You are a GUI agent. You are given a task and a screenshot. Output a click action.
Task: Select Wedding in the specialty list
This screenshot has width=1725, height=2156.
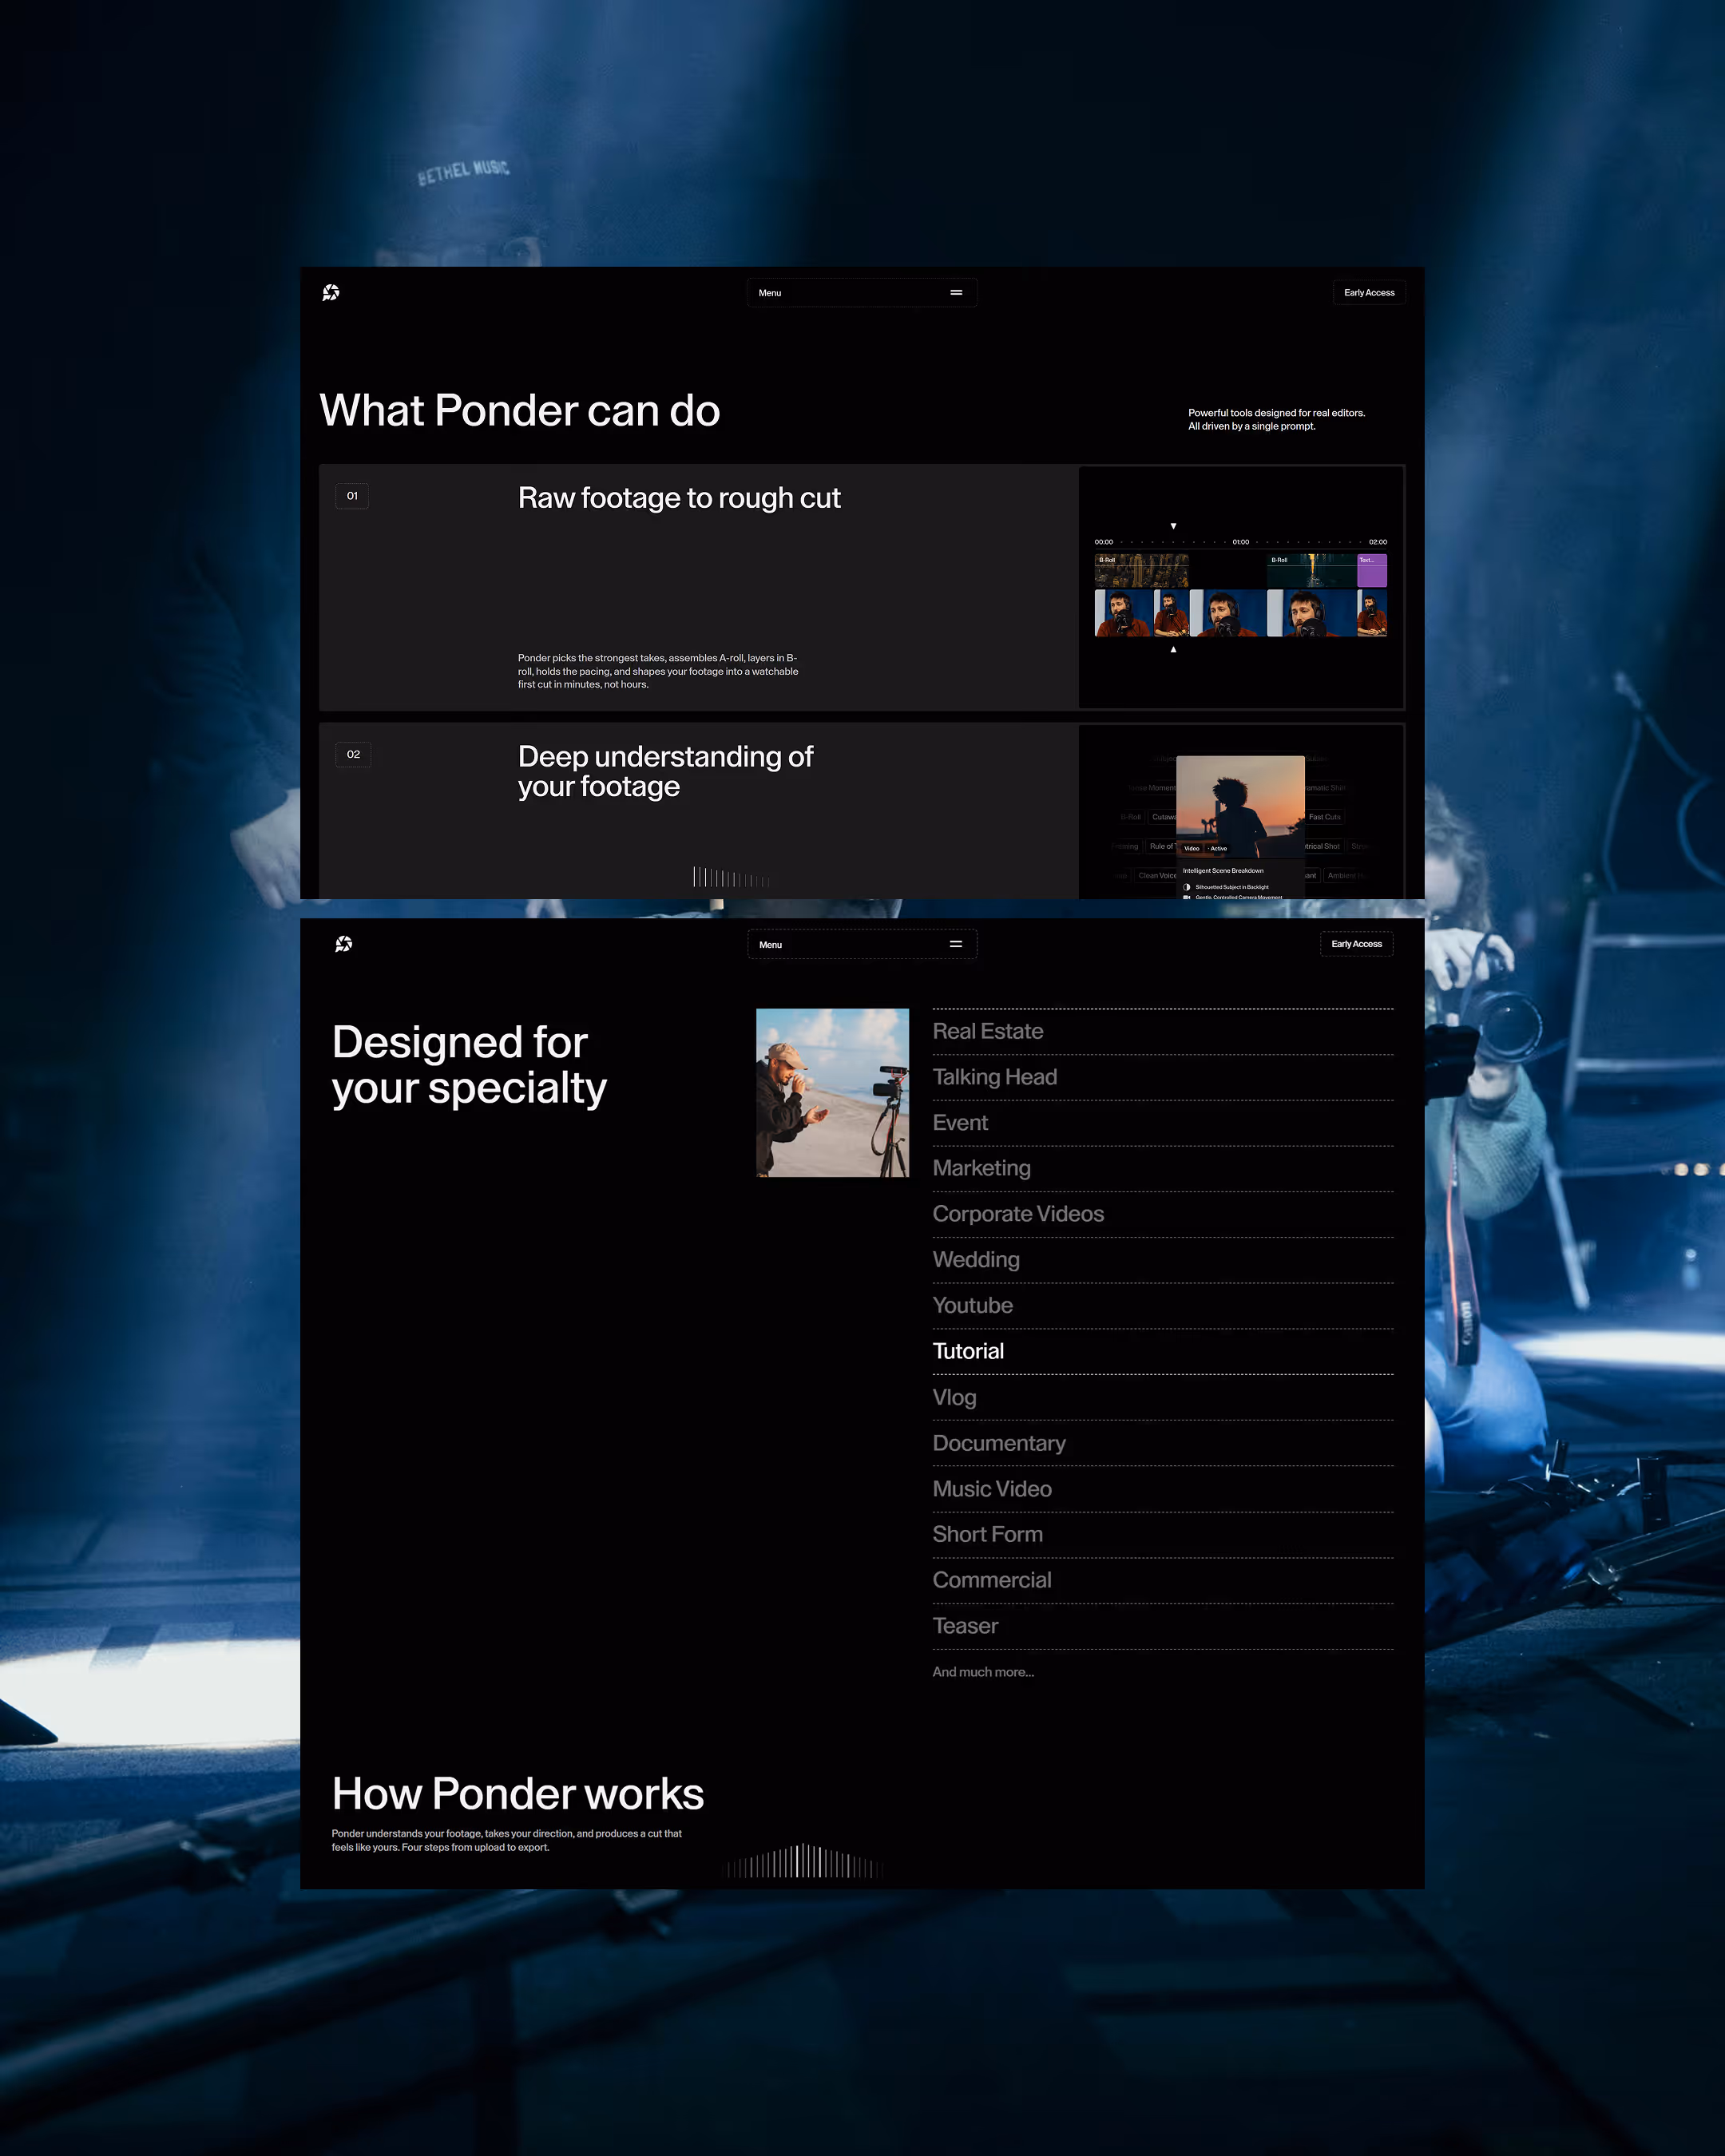976,1260
